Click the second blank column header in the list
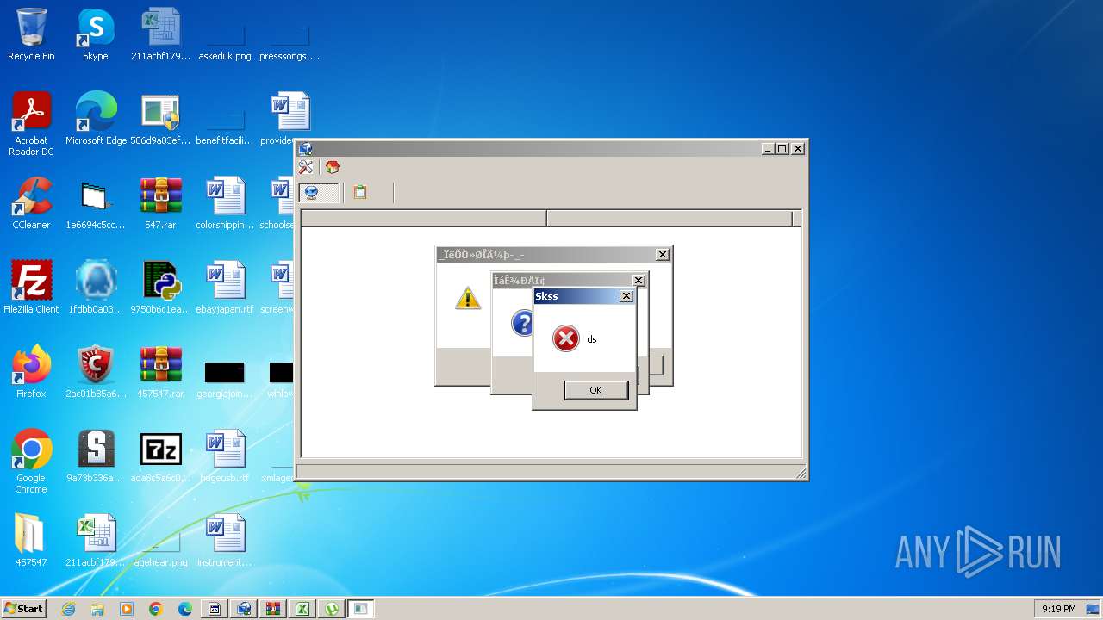Screen dimensions: 1103x620 (670, 219)
